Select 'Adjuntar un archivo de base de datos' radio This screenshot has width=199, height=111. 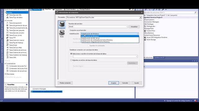click(71, 60)
